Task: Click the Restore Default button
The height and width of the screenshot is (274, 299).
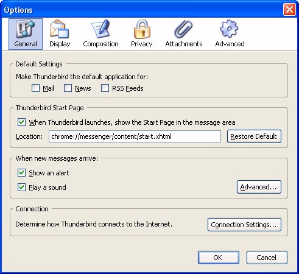Action: (x=254, y=136)
